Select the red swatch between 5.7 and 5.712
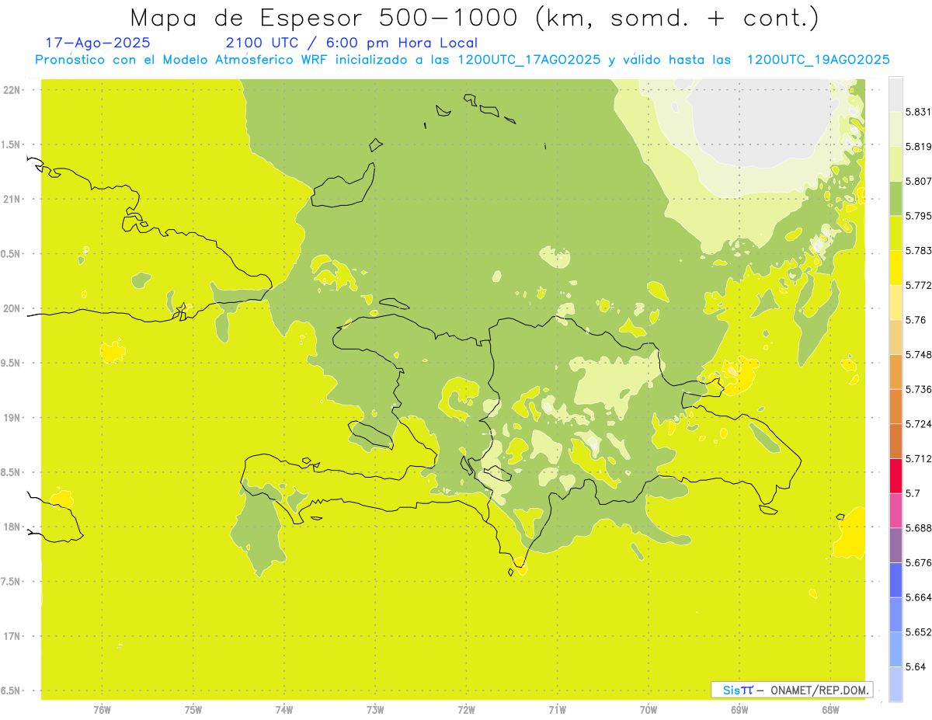932x720 pixels. pyautogui.click(x=895, y=475)
